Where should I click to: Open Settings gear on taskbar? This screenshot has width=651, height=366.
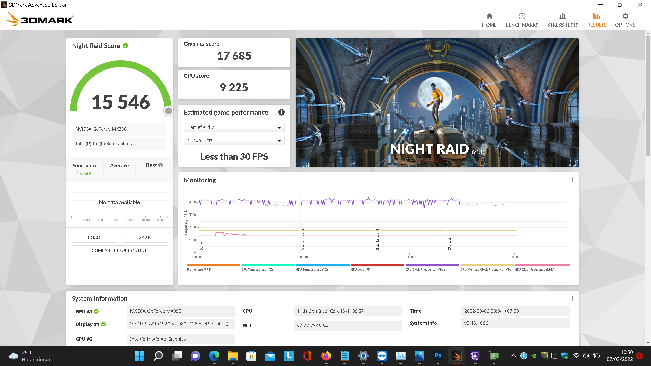[363, 356]
